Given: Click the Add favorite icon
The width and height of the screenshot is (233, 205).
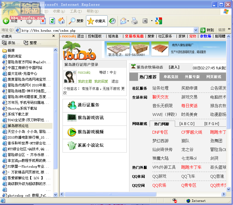Looking at the screenshot, I should pos(4,43).
